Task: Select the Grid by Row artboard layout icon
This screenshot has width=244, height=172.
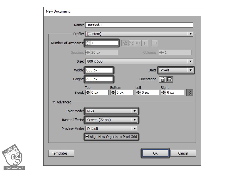Action: 125,43
